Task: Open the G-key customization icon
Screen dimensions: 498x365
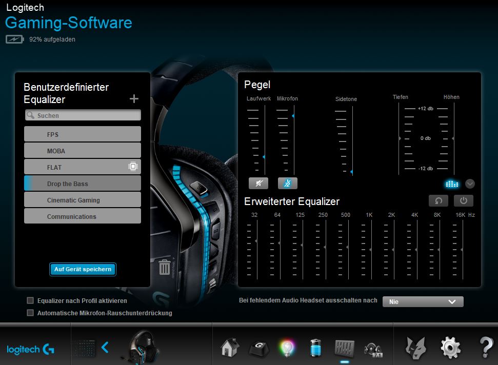Action: [x=259, y=348]
